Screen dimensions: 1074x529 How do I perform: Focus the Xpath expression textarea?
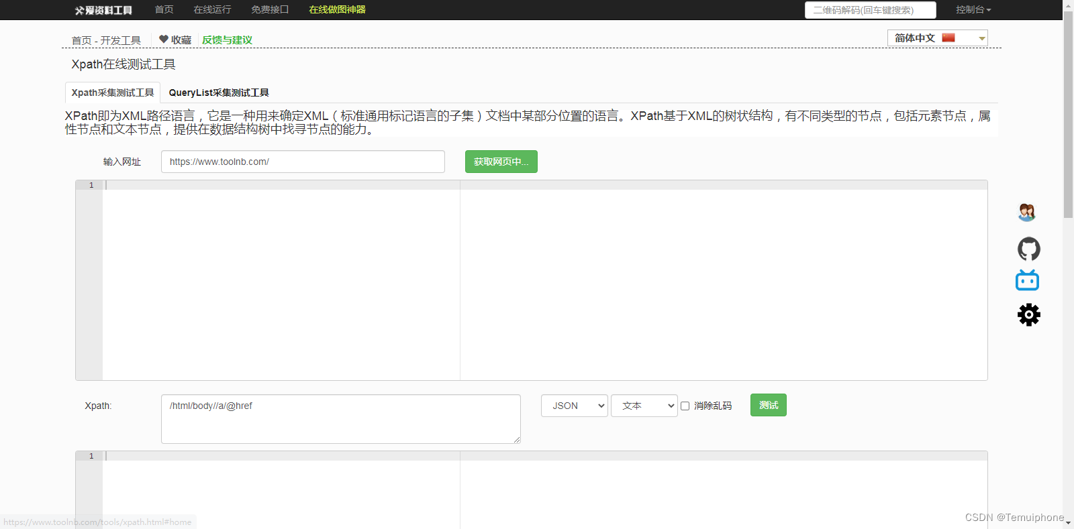[341, 419]
